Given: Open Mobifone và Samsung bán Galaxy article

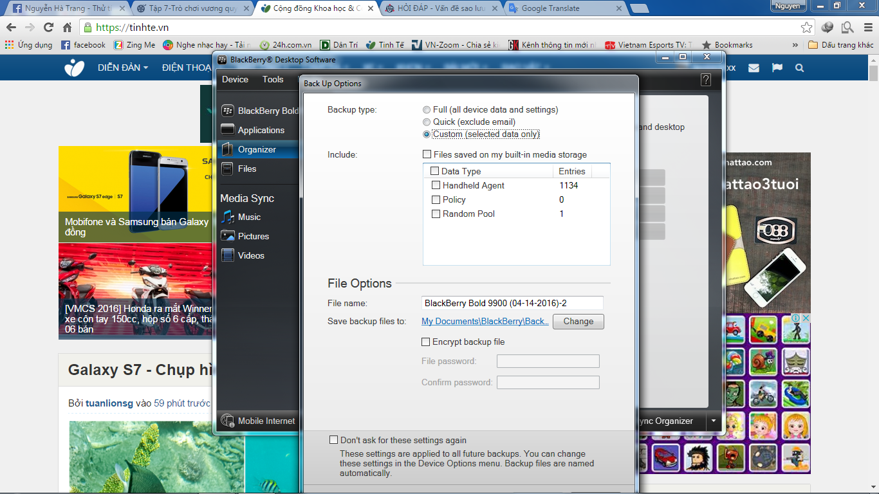Looking at the screenshot, I should [136, 226].
